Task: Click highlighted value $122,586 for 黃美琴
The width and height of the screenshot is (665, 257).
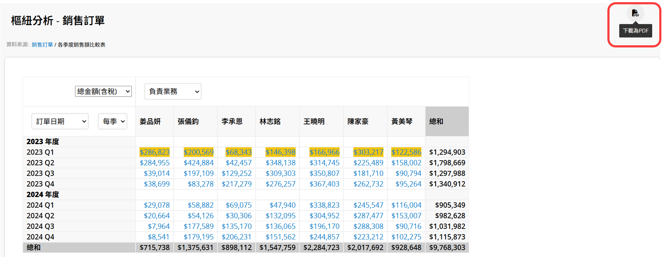Action: (x=406, y=152)
